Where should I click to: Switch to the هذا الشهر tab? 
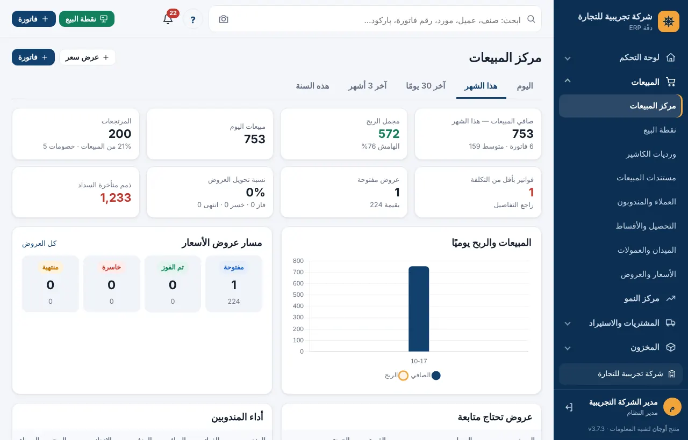481,86
